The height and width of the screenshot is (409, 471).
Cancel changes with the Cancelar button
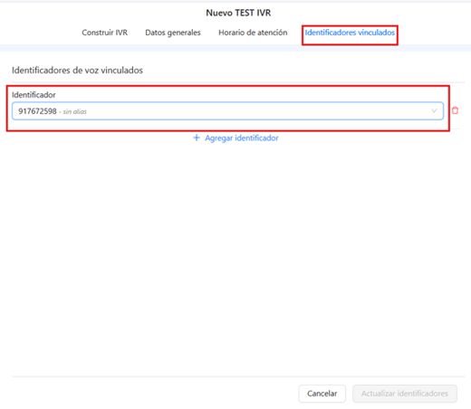pos(322,394)
